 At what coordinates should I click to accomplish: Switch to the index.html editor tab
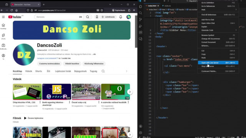click(x=152, y=6)
